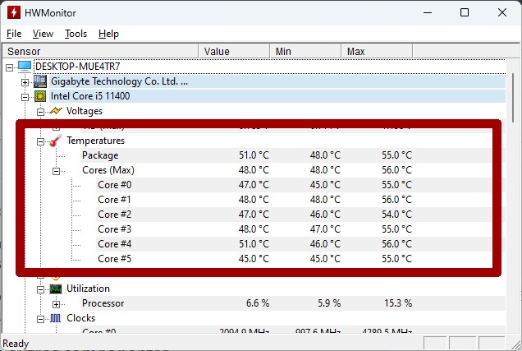Click Processor min utilization 5.9 %

pyautogui.click(x=329, y=303)
